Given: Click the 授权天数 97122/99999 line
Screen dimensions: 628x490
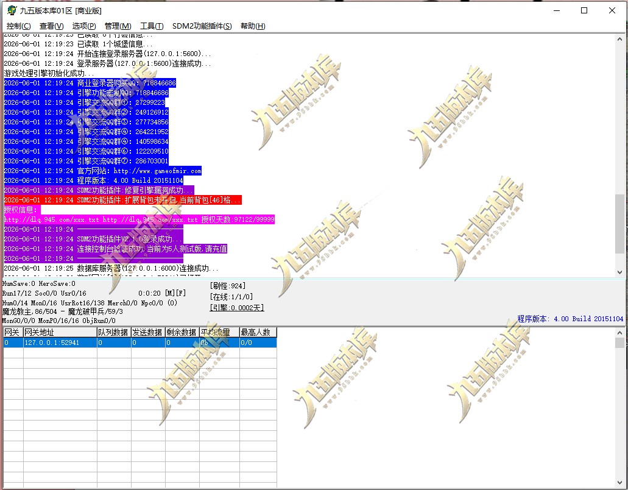Looking at the screenshot, I should click(139, 219).
